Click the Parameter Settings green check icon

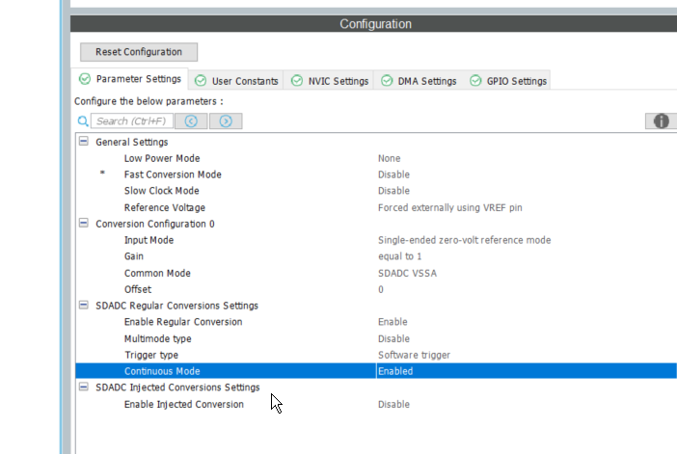pos(85,79)
